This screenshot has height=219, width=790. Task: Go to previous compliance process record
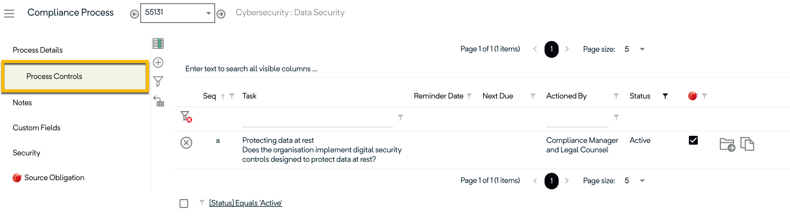pos(134,14)
